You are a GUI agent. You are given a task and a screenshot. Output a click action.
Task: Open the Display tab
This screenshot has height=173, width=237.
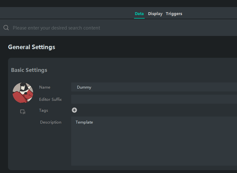pos(155,14)
